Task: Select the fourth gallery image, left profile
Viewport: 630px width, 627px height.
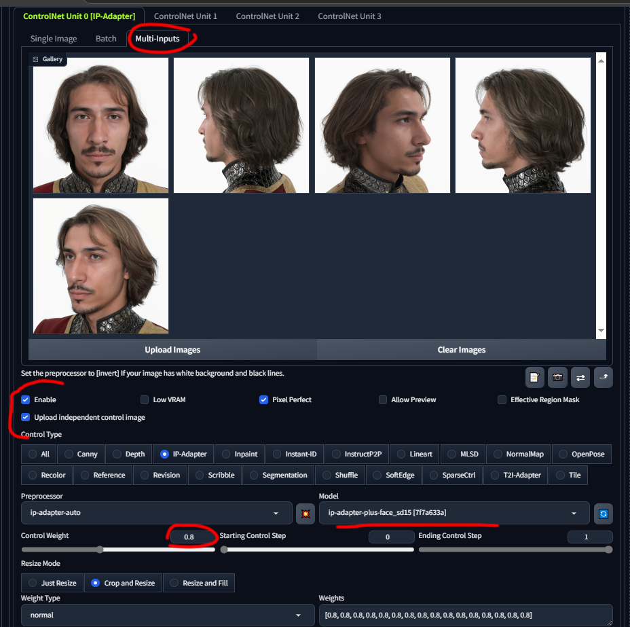Action: click(523, 126)
